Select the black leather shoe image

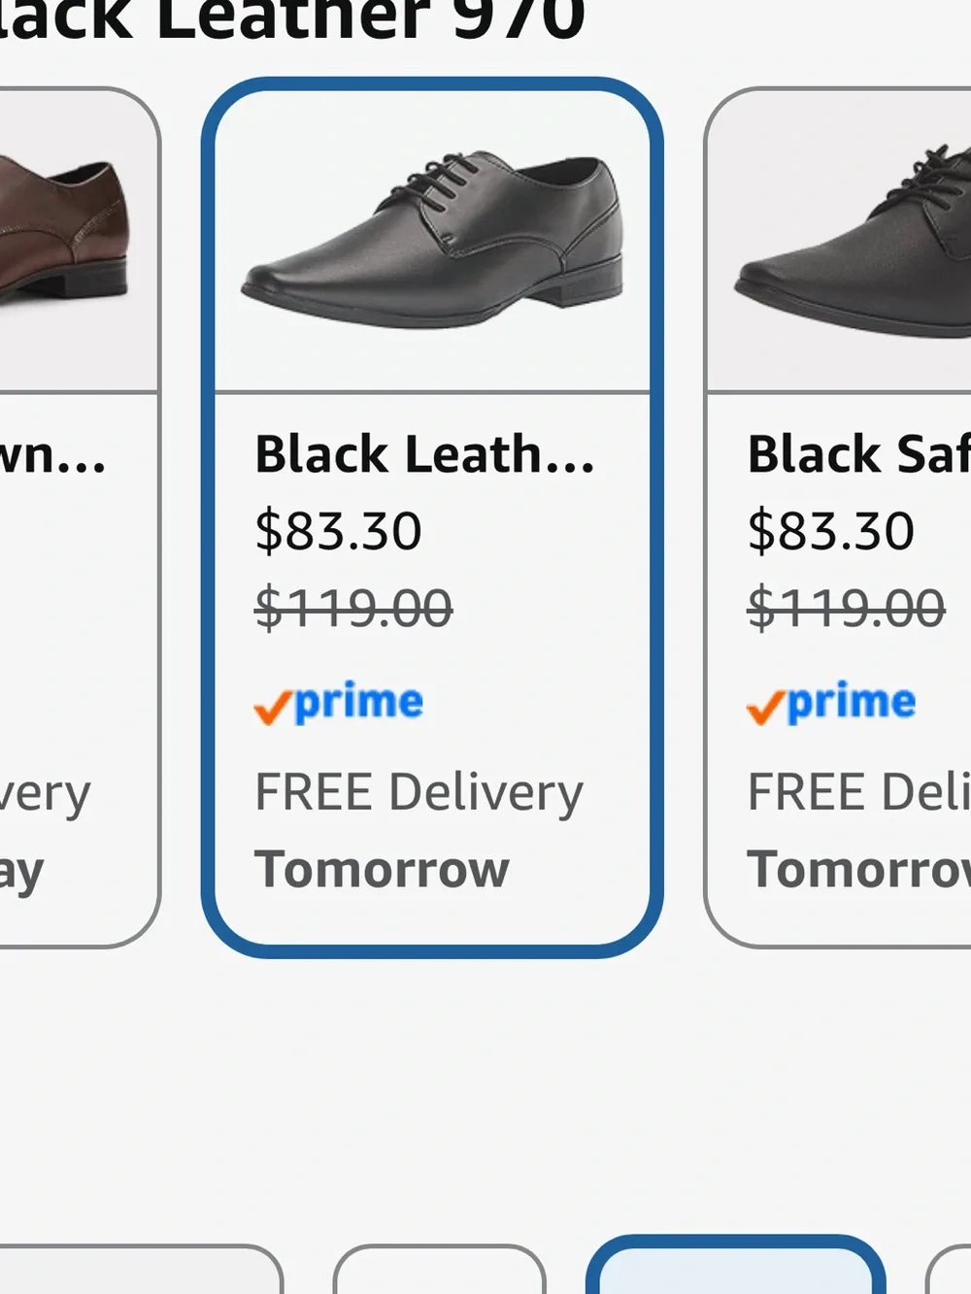click(x=432, y=241)
